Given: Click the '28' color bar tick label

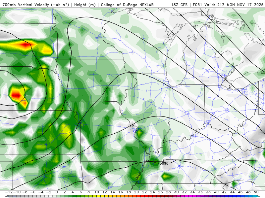Looking at the screenshot, I should tap(168, 192).
